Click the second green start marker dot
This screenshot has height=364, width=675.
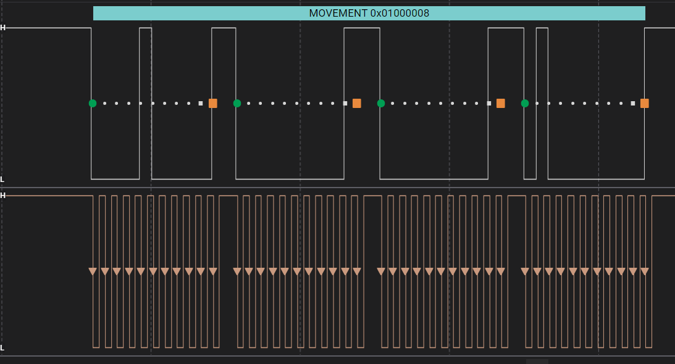click(237, 103)
